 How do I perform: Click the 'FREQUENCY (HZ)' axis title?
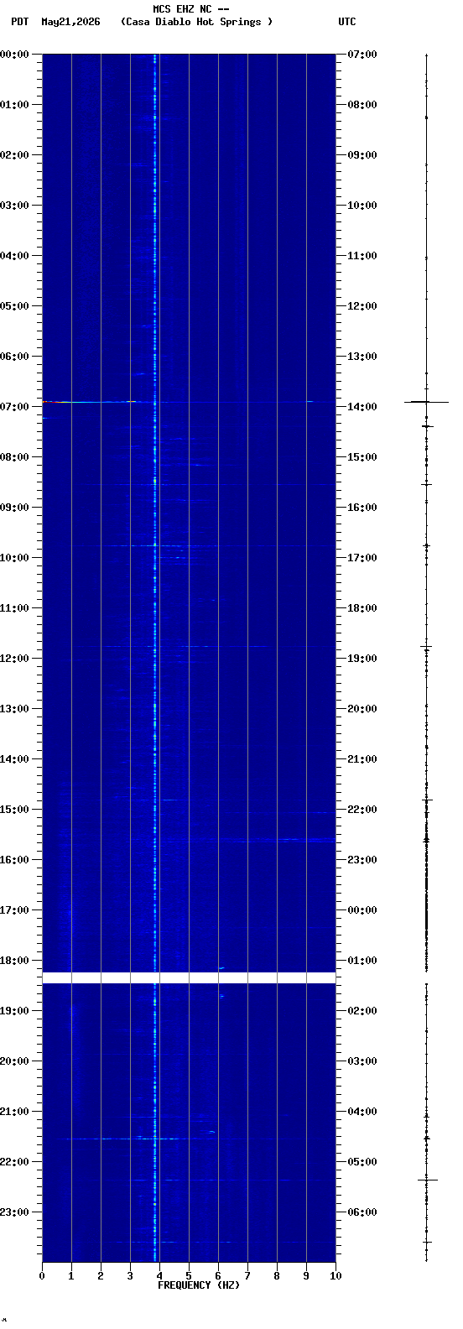pyautogui.click(x=199, y=1285)
